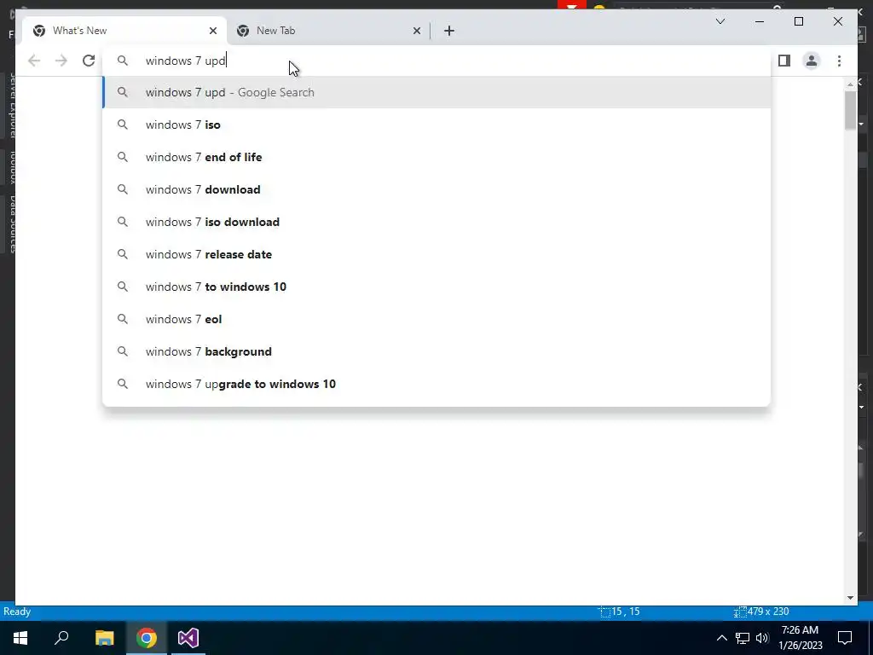Click the scrollbar down arrow
The image size is (873, 655).
[x=850, y=598]
